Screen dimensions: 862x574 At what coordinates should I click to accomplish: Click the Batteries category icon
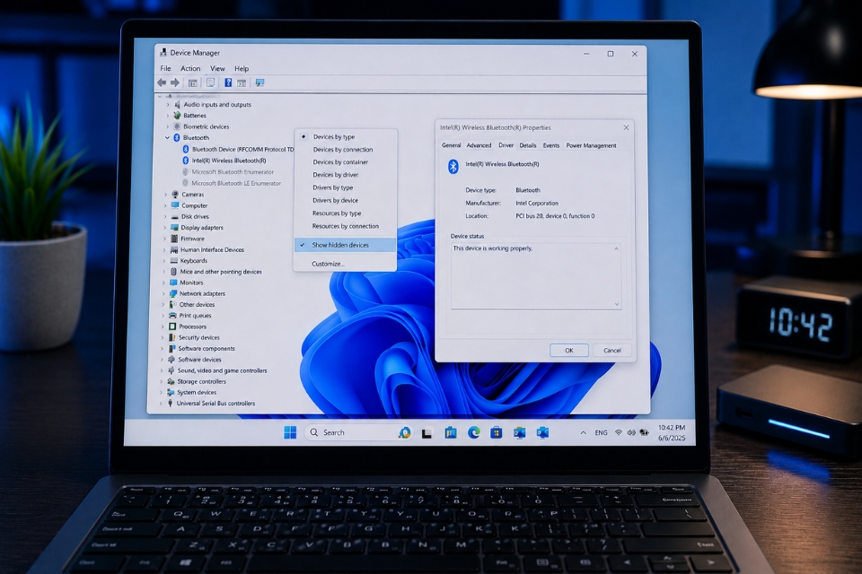[177, 116]
